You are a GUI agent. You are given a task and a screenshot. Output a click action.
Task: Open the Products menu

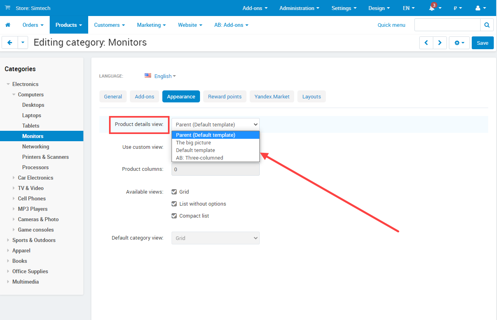pyautogui.click(x=69, y=25)
